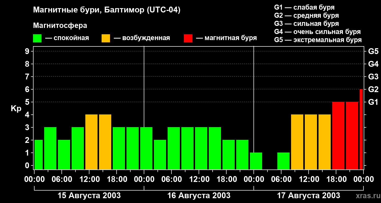Click the right-axis 'G3' label
The width and height of the screenshot is (381, 203).
pyautogui.click(x=373, y=77)
